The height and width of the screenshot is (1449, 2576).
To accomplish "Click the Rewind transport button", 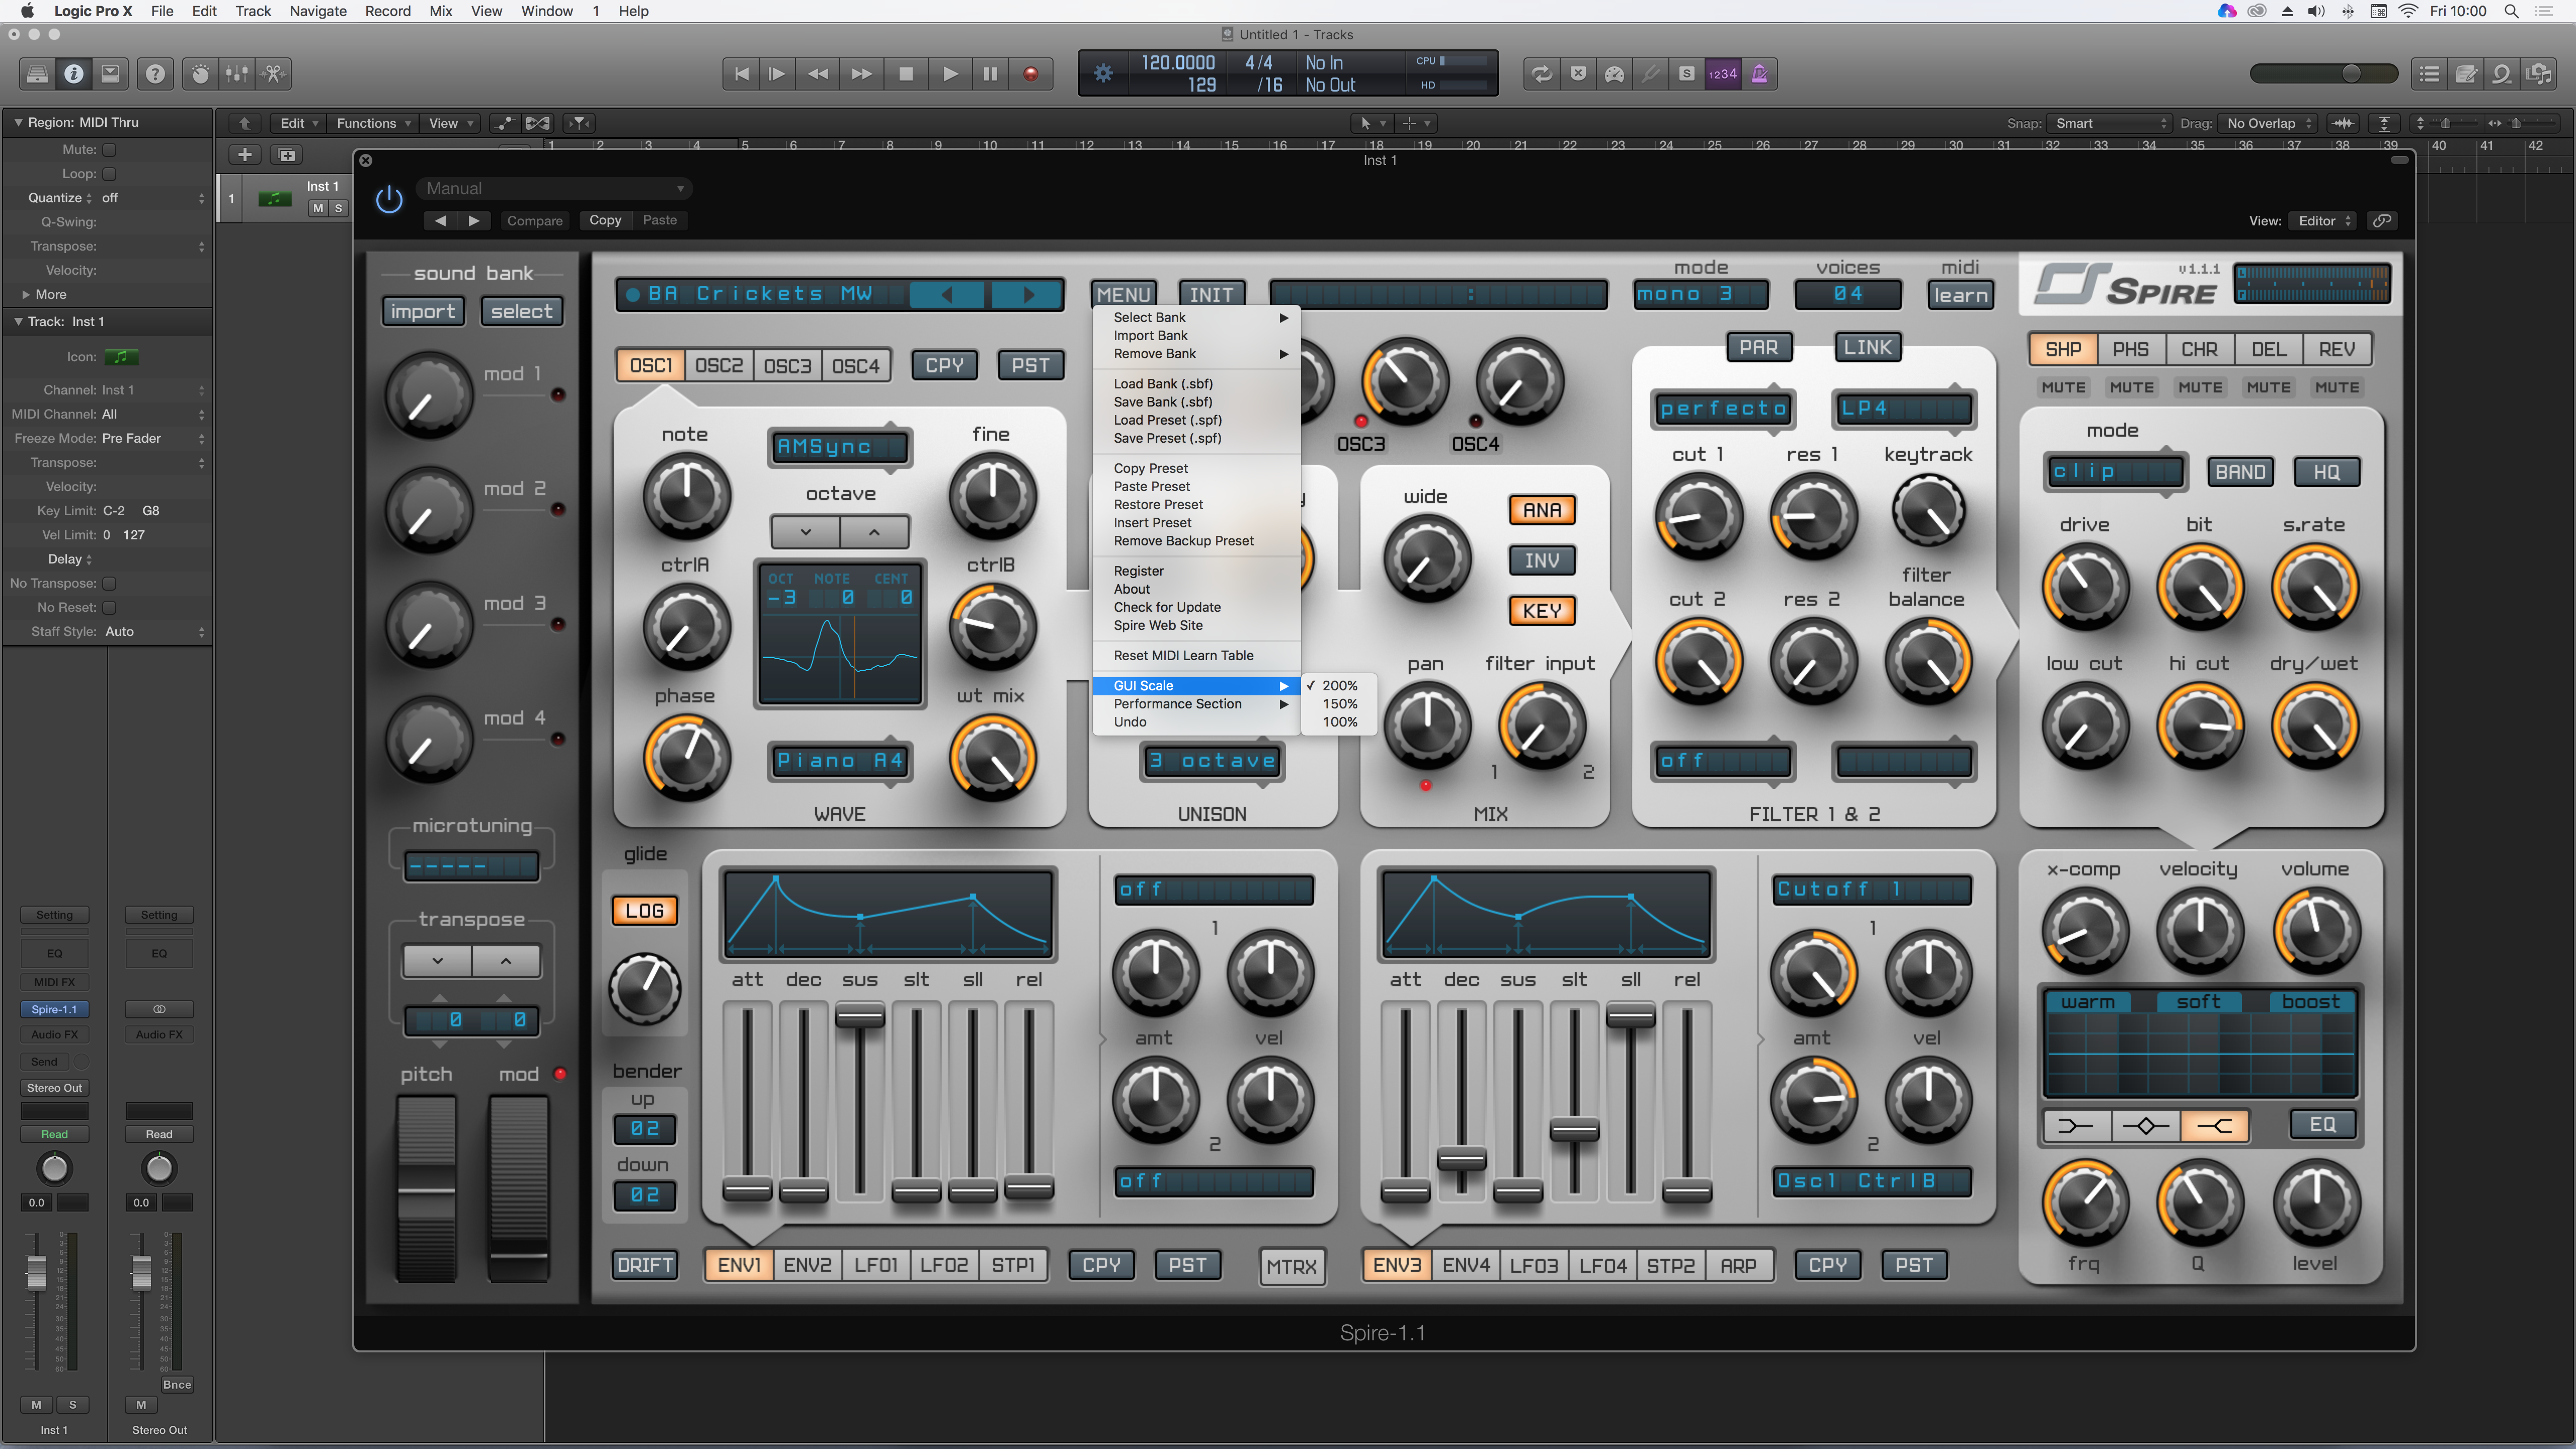I will coord(818,74).
